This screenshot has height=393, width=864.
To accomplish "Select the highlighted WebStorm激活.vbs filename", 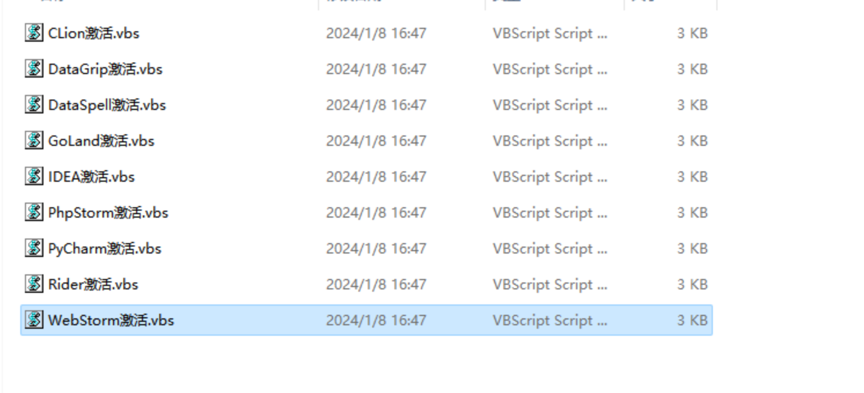I will pos(111,320).
